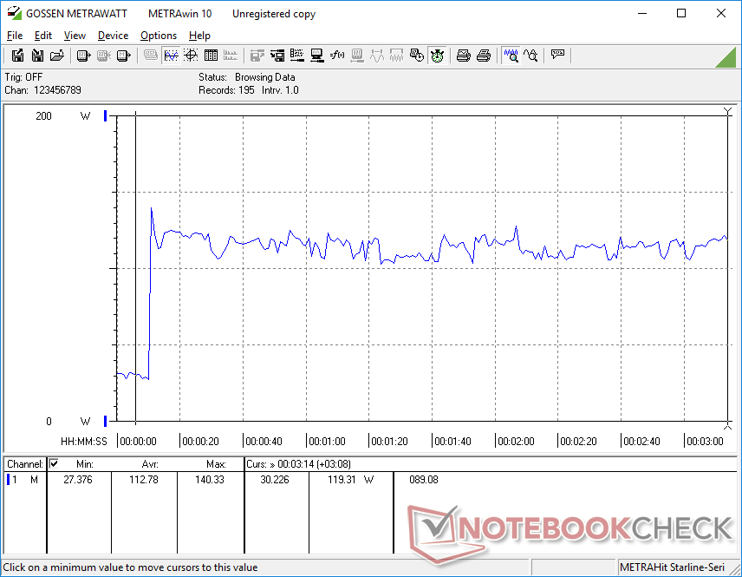Click the first printer icon
This screenshot has height=577, width=742.
[x=464, y=56]
